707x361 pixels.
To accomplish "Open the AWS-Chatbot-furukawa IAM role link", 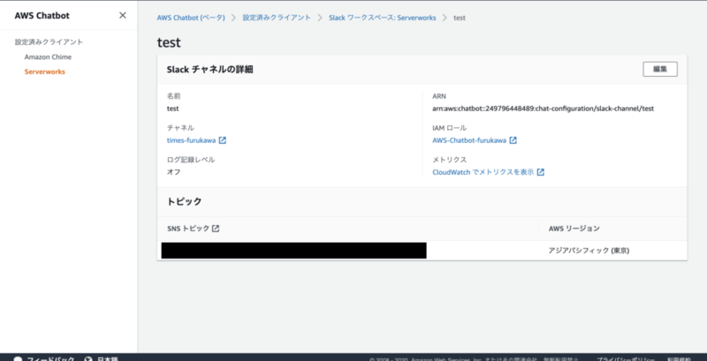I will 469,140.
